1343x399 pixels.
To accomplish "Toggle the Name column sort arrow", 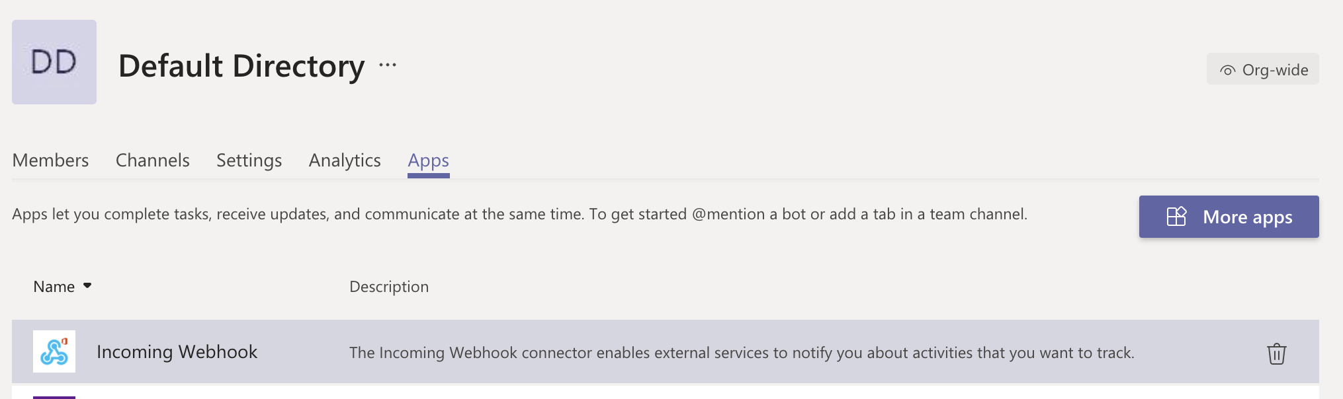I will click(87, 286).
